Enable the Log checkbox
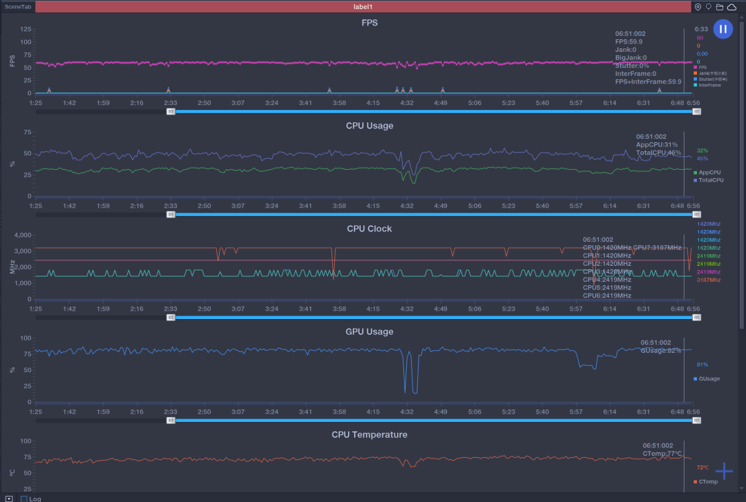Image resolution: width=746 pixels, height=502 pixels. [24, 499]
